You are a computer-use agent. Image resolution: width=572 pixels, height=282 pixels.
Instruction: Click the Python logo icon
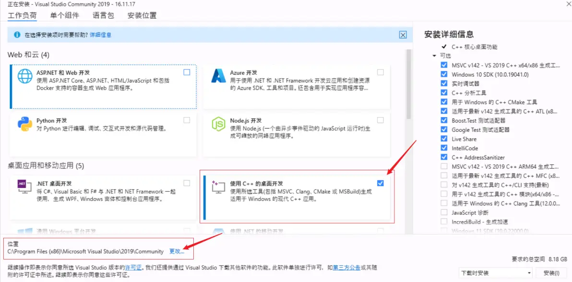25,124
